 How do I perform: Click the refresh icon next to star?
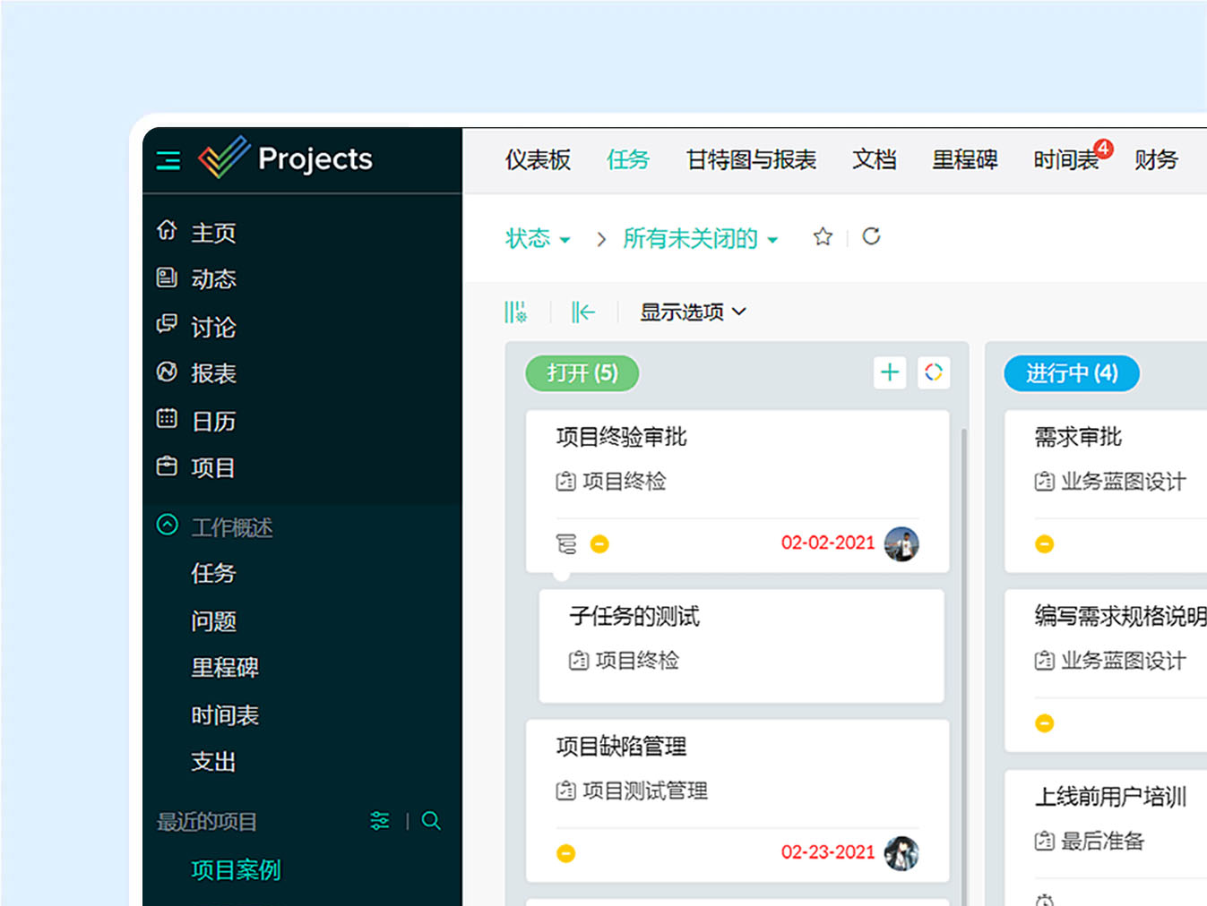(871, 236)
